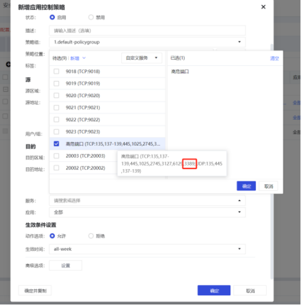Open the 新增 dropdown chevron
This screenshot has width=301, height=305.
coord(84,58)
